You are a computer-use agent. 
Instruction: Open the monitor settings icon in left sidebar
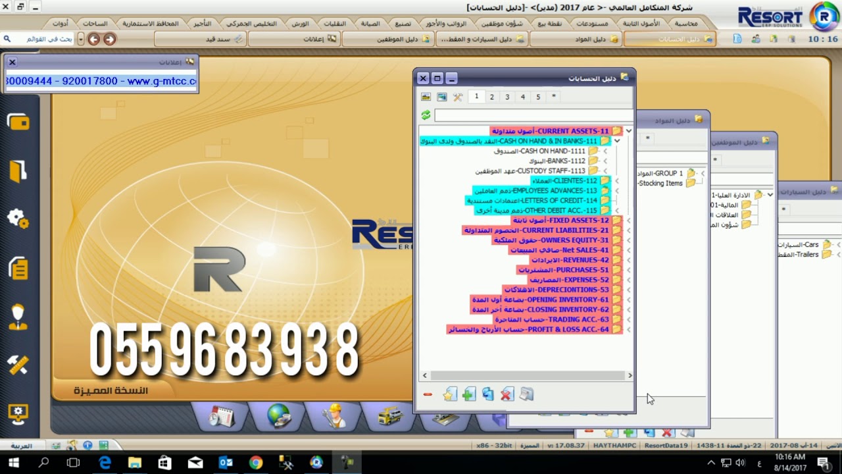tap(18, 414)
